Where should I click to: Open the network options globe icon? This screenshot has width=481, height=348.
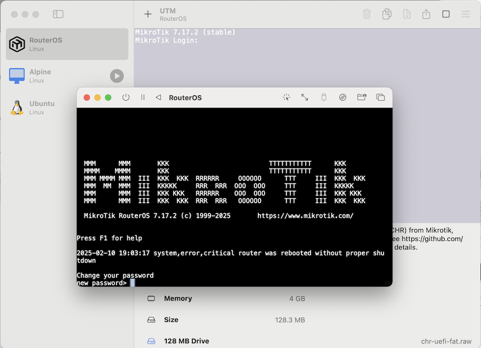(x=343, y=98)
